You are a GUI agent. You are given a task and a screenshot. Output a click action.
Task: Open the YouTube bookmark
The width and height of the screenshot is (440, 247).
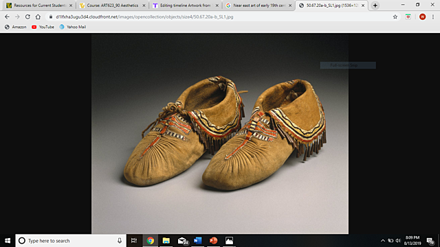click(x=43, y=27)
